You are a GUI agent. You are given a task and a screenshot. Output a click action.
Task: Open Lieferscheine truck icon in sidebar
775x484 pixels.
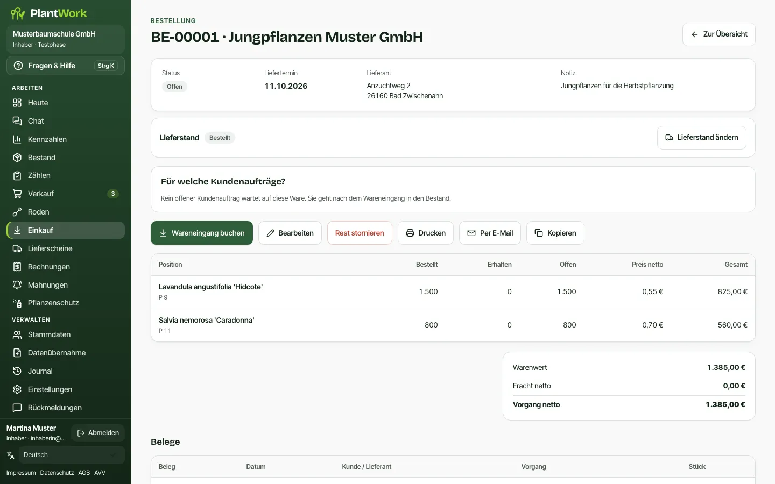17,248
